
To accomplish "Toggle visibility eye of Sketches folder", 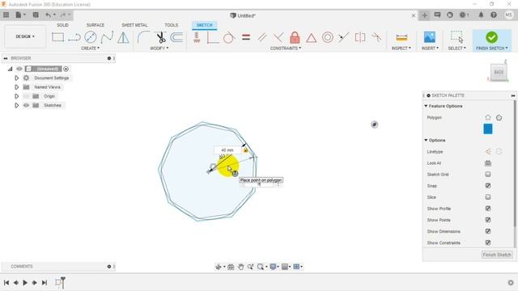I will tap(26, 105).
